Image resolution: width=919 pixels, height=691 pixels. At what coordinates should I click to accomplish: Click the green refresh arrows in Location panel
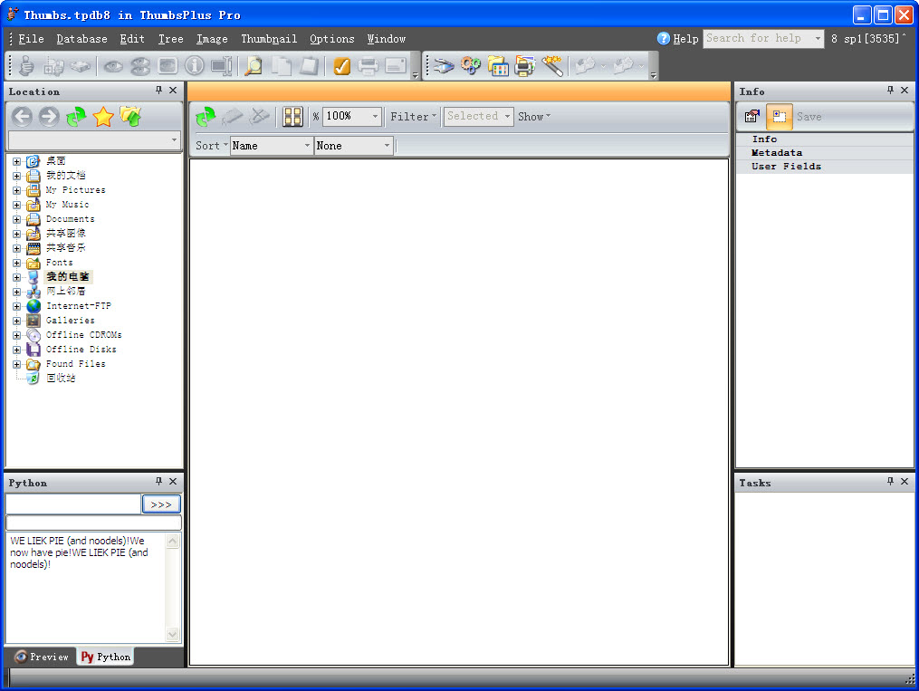(76, 117)
